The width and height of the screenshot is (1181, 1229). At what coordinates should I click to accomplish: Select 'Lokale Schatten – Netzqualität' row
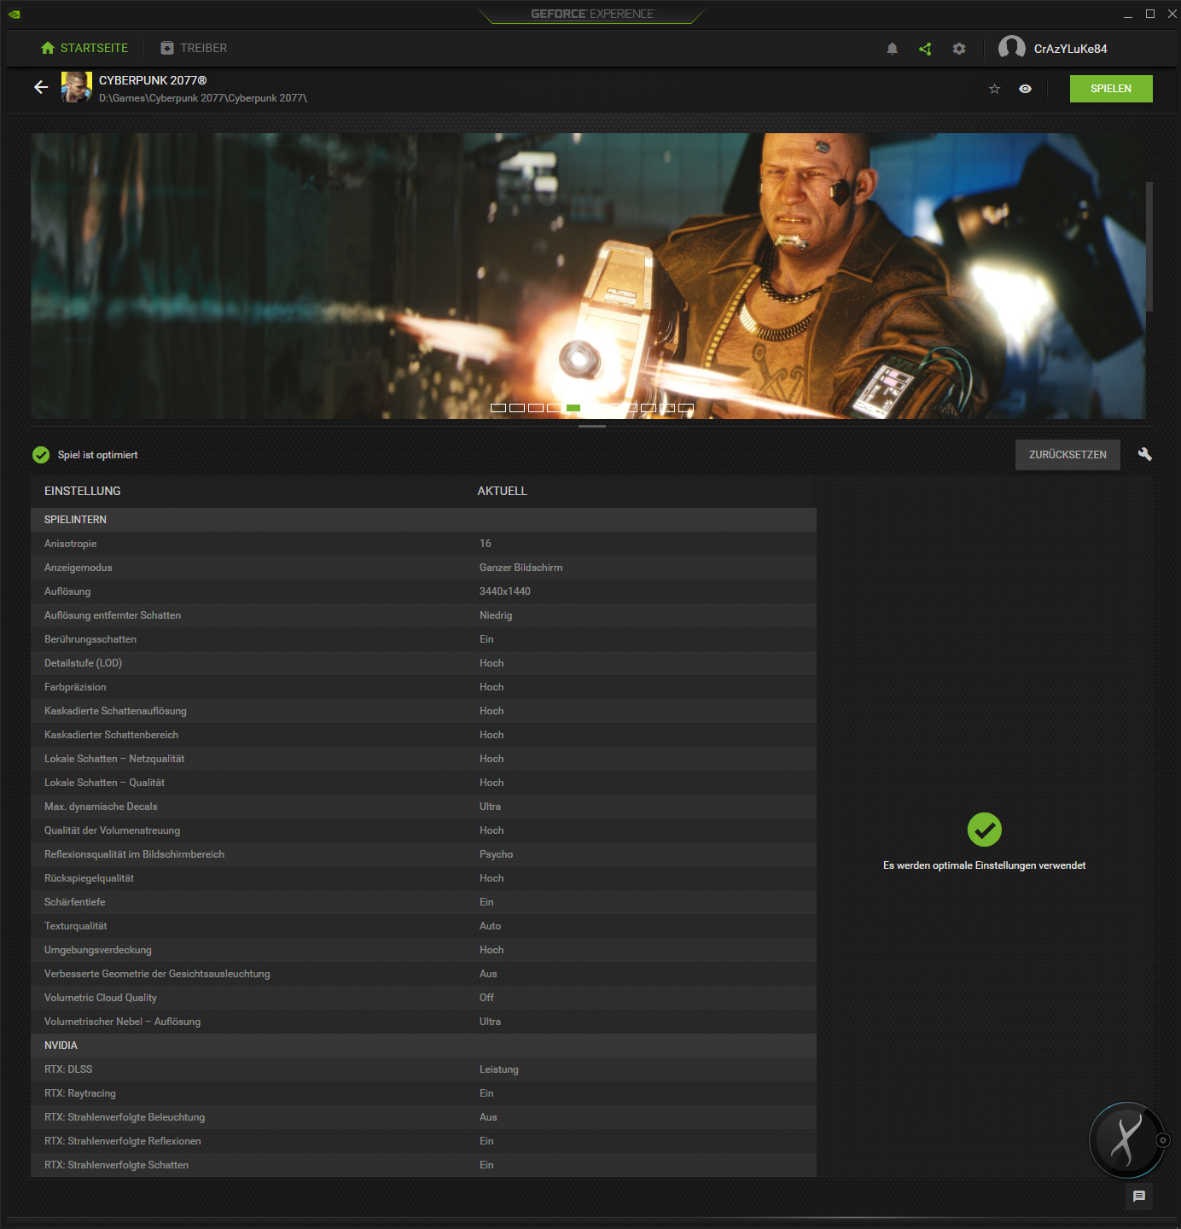[423, 759]
